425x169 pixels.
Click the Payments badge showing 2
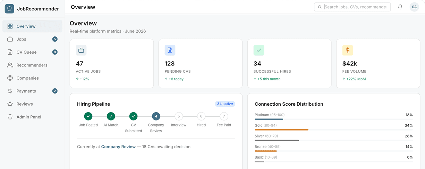click(55, 91)
